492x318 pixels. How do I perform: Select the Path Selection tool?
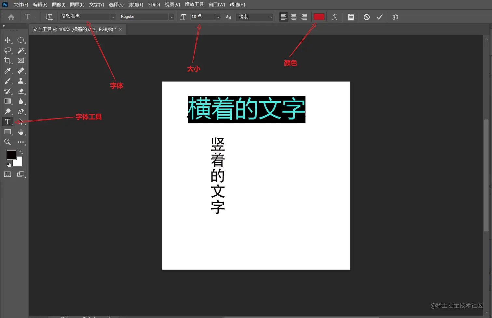tap(21, 122)
